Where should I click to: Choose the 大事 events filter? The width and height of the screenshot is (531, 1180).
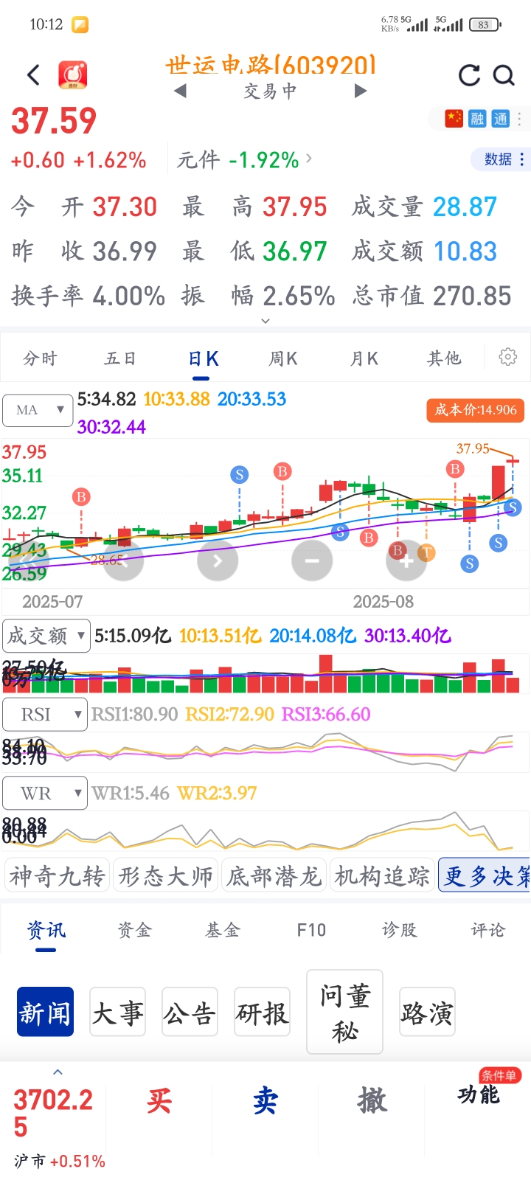click(x=117, y=1012)
